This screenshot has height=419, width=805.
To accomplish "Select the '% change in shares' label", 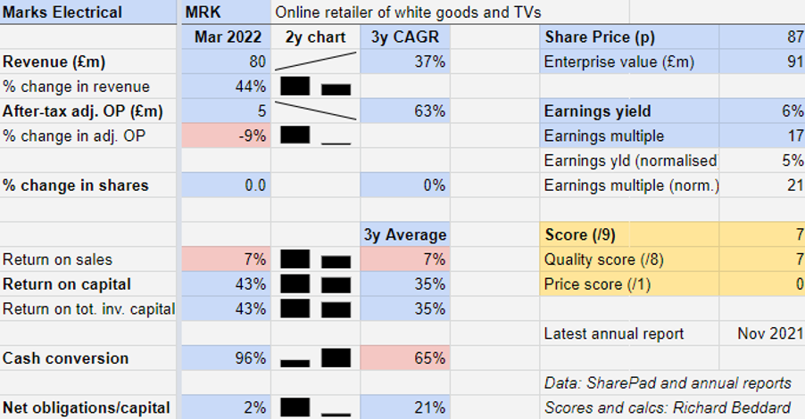I will tap(76, 185).
